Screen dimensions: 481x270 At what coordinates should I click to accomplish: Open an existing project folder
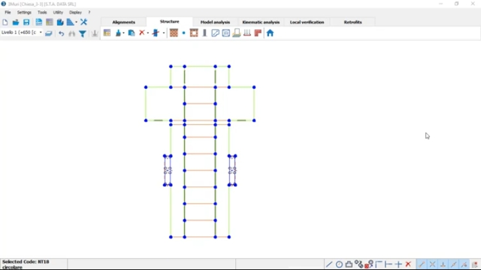(x=16, y=22)
